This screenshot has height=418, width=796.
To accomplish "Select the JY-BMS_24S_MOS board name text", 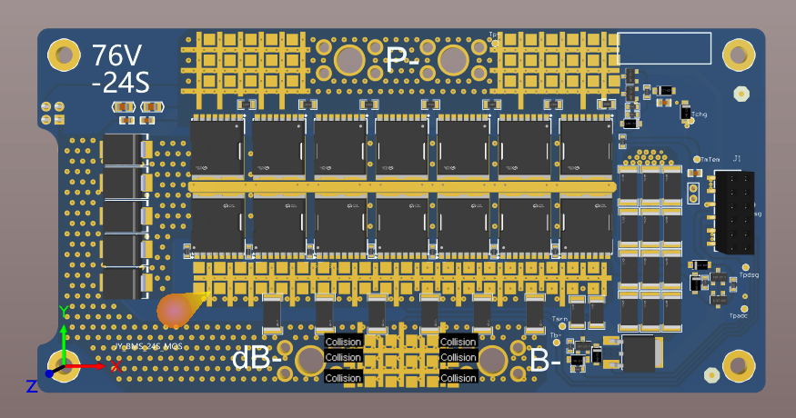I will (148, 346).
